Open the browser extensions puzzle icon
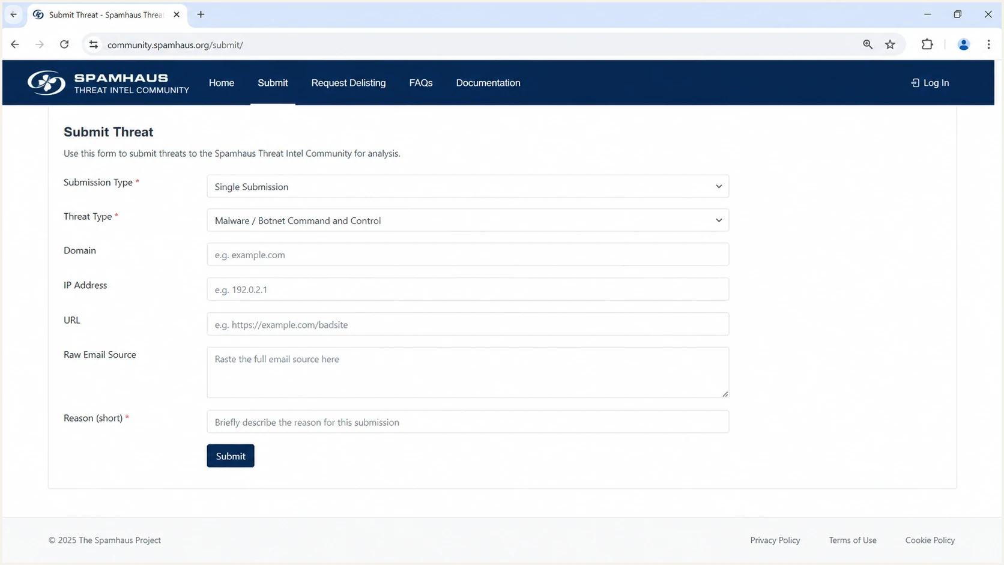This screenshot has height=565, width=1004. pyautogui.click(x=927, y=44)
